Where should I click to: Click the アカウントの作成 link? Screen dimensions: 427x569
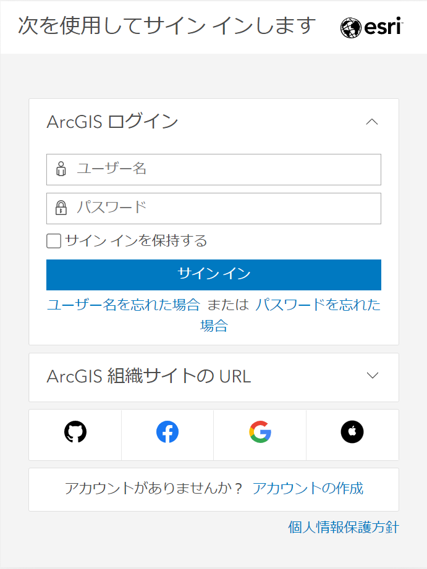click(308, 488)
